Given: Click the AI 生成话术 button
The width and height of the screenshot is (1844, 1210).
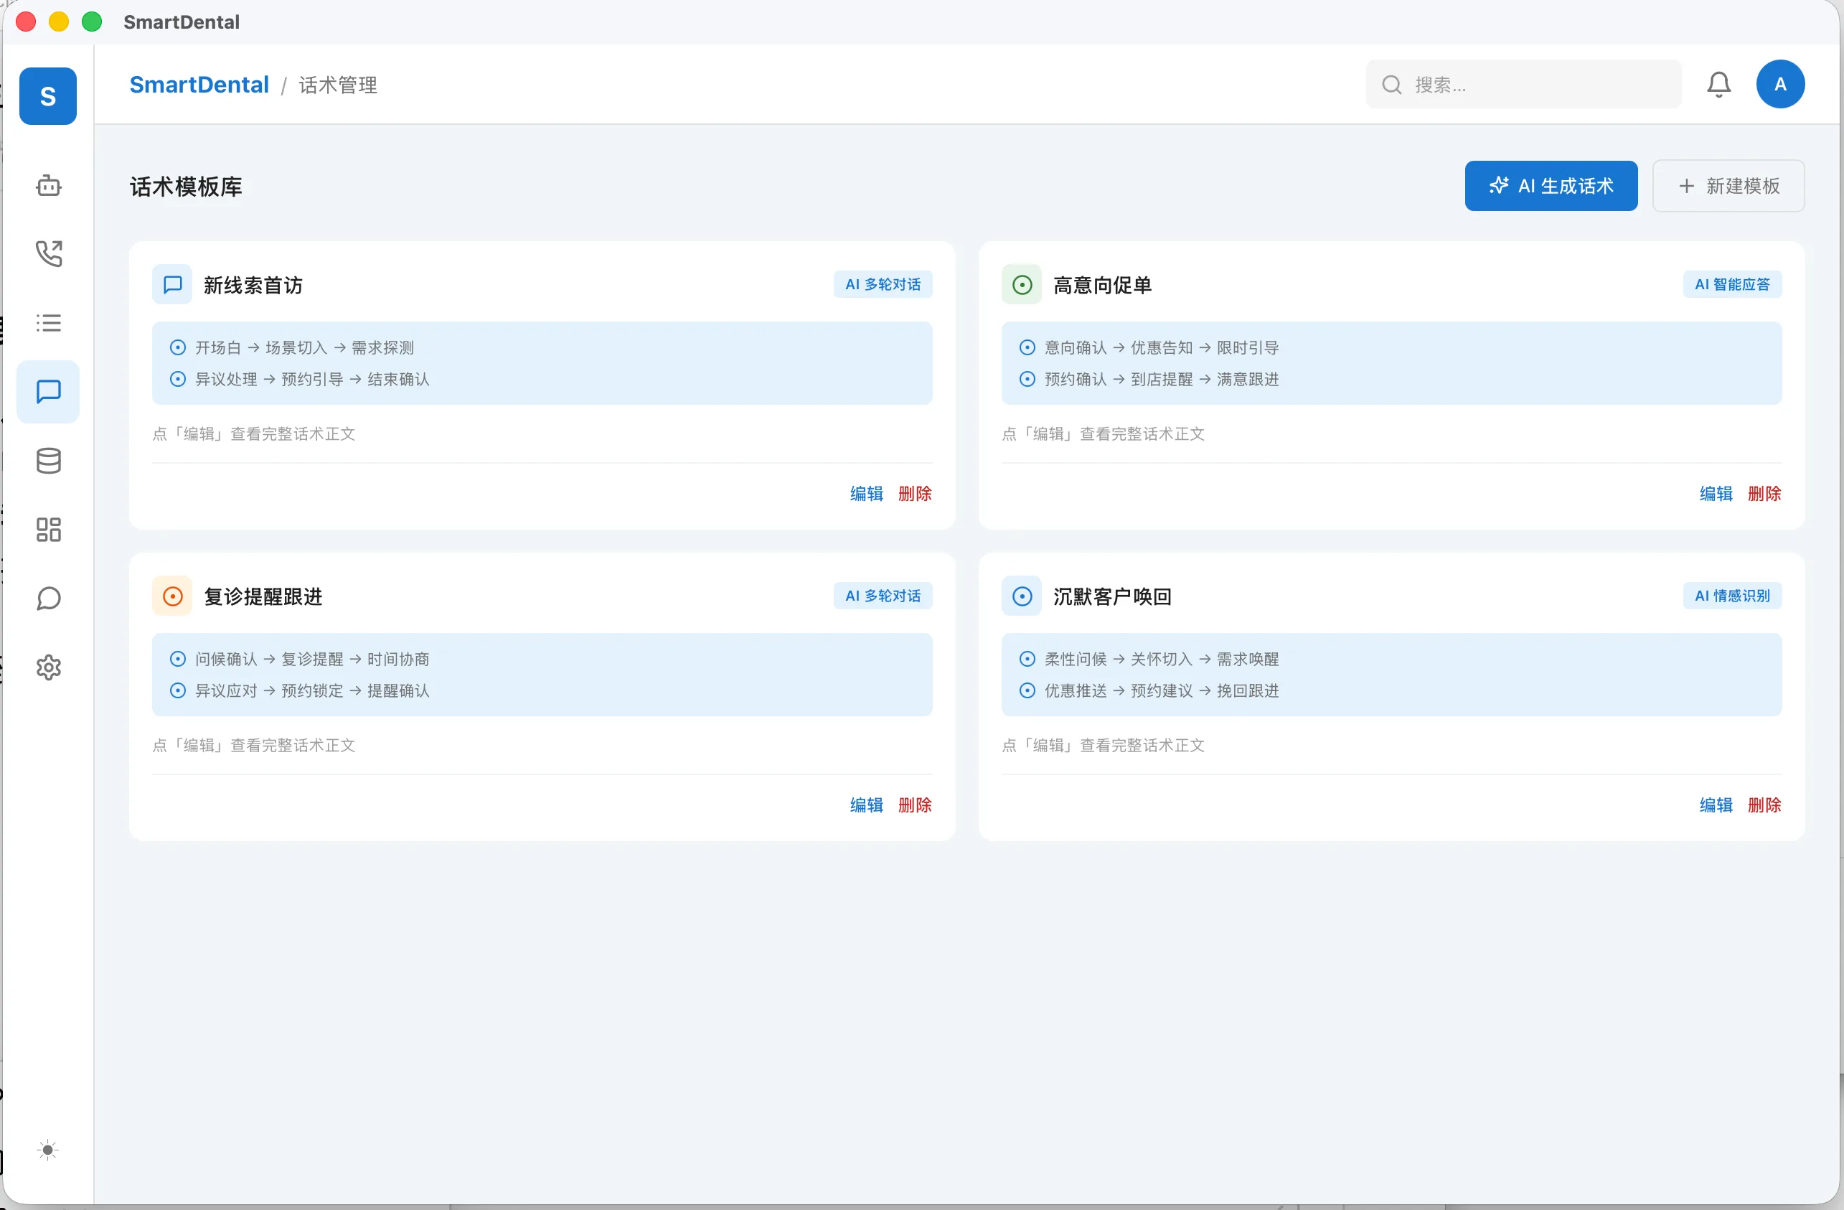Looking at the screenshot, I should 1551,186.
